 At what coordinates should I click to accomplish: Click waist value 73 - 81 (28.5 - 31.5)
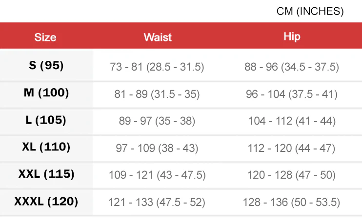coord(157,67)
